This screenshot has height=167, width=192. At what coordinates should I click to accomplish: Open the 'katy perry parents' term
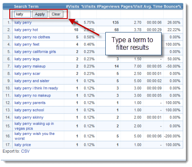click(30, 103)
